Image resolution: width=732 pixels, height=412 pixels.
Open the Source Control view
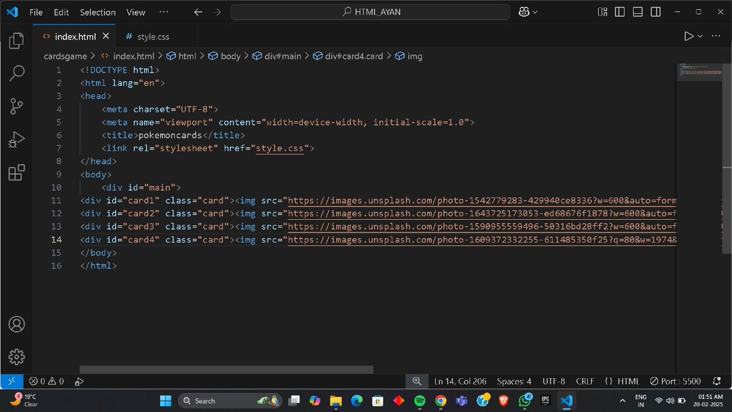coord(16,107)
